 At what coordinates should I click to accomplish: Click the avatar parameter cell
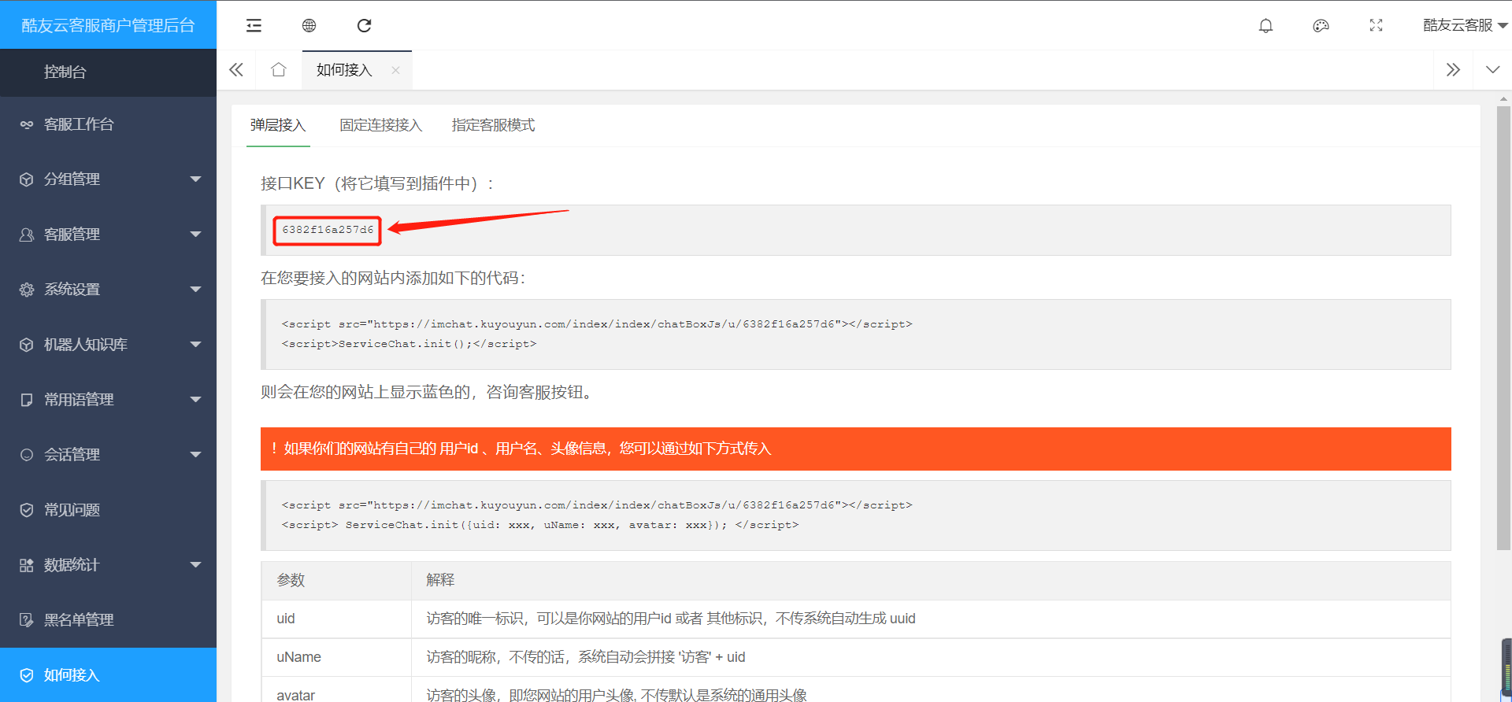pyautogui.click(x=336, y=691)
